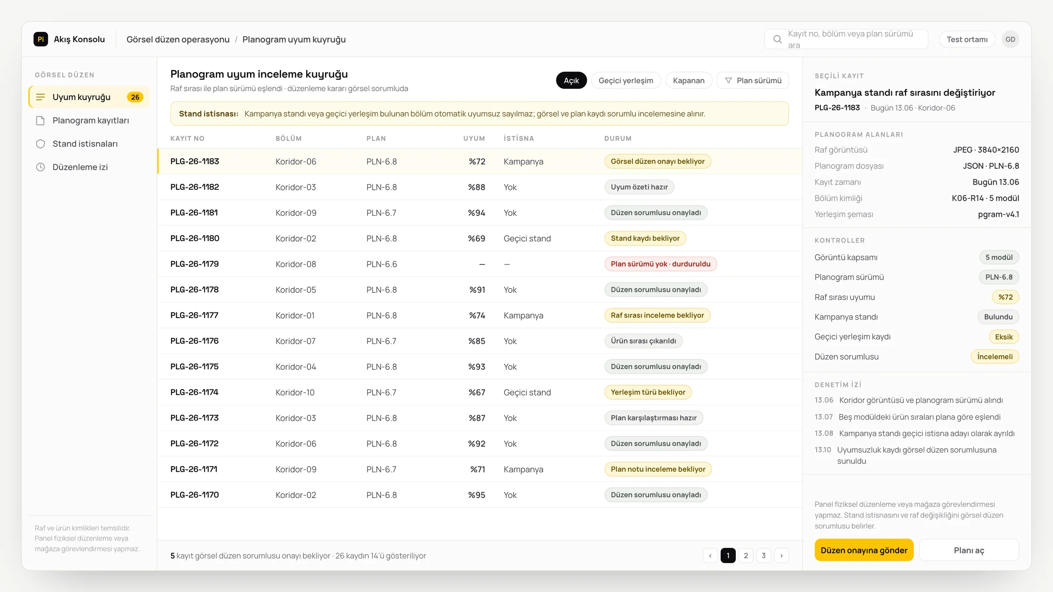Select record PLG-26-1173
This screenshot has width=1053, height=592.
click(479, 418)
